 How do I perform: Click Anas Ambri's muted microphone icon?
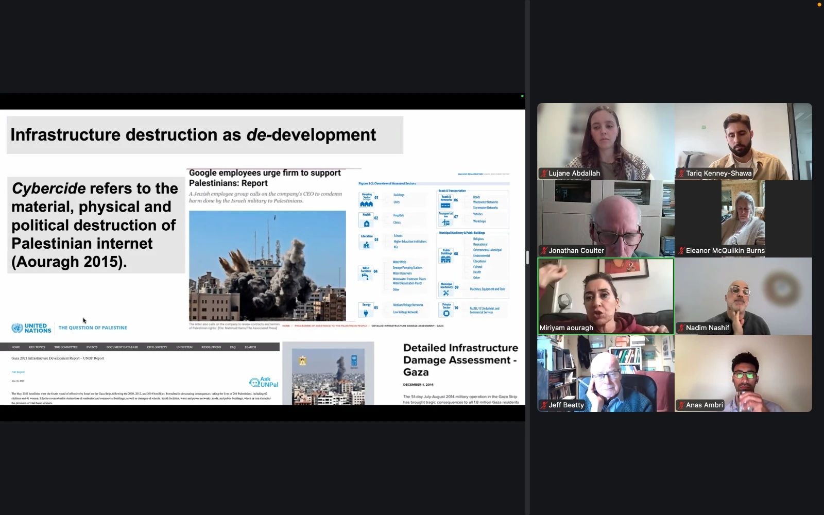681,405
